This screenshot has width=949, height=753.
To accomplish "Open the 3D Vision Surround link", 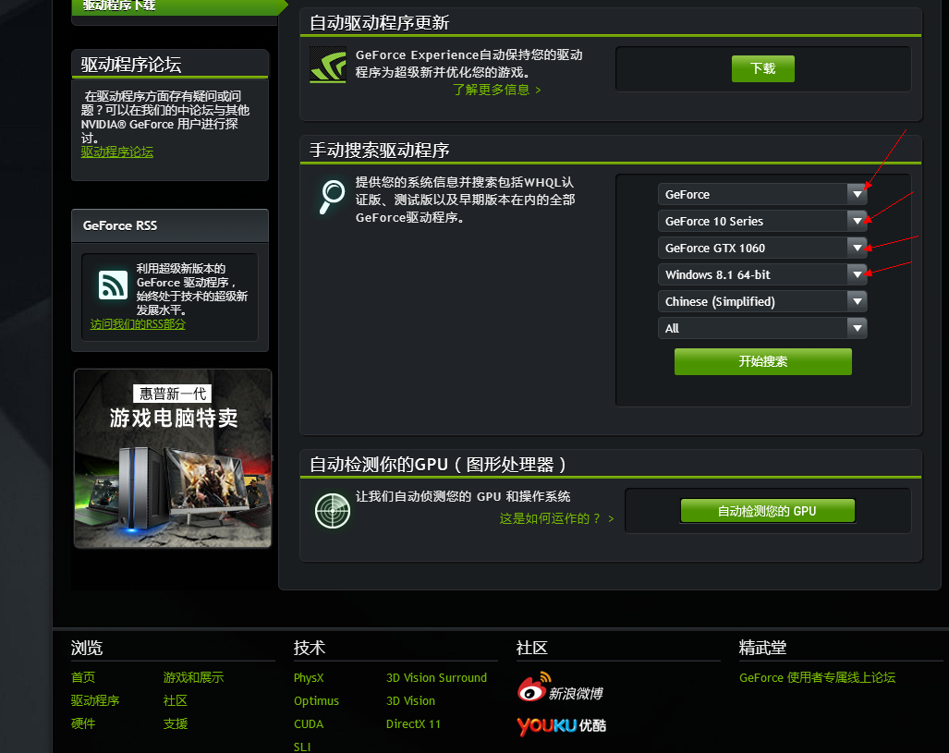I will coord(436,678).
